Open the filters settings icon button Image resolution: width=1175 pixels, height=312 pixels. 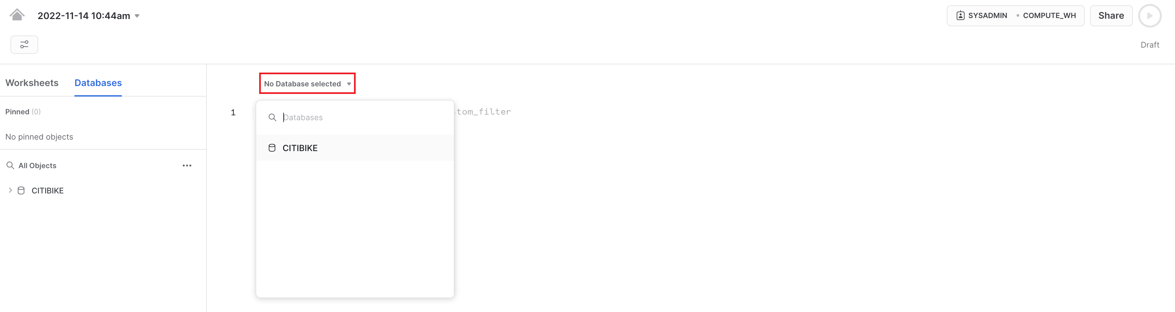(x=24, y=45)
